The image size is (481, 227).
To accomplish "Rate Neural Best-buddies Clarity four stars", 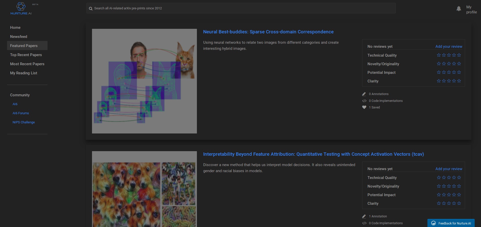I will point(454,81).
